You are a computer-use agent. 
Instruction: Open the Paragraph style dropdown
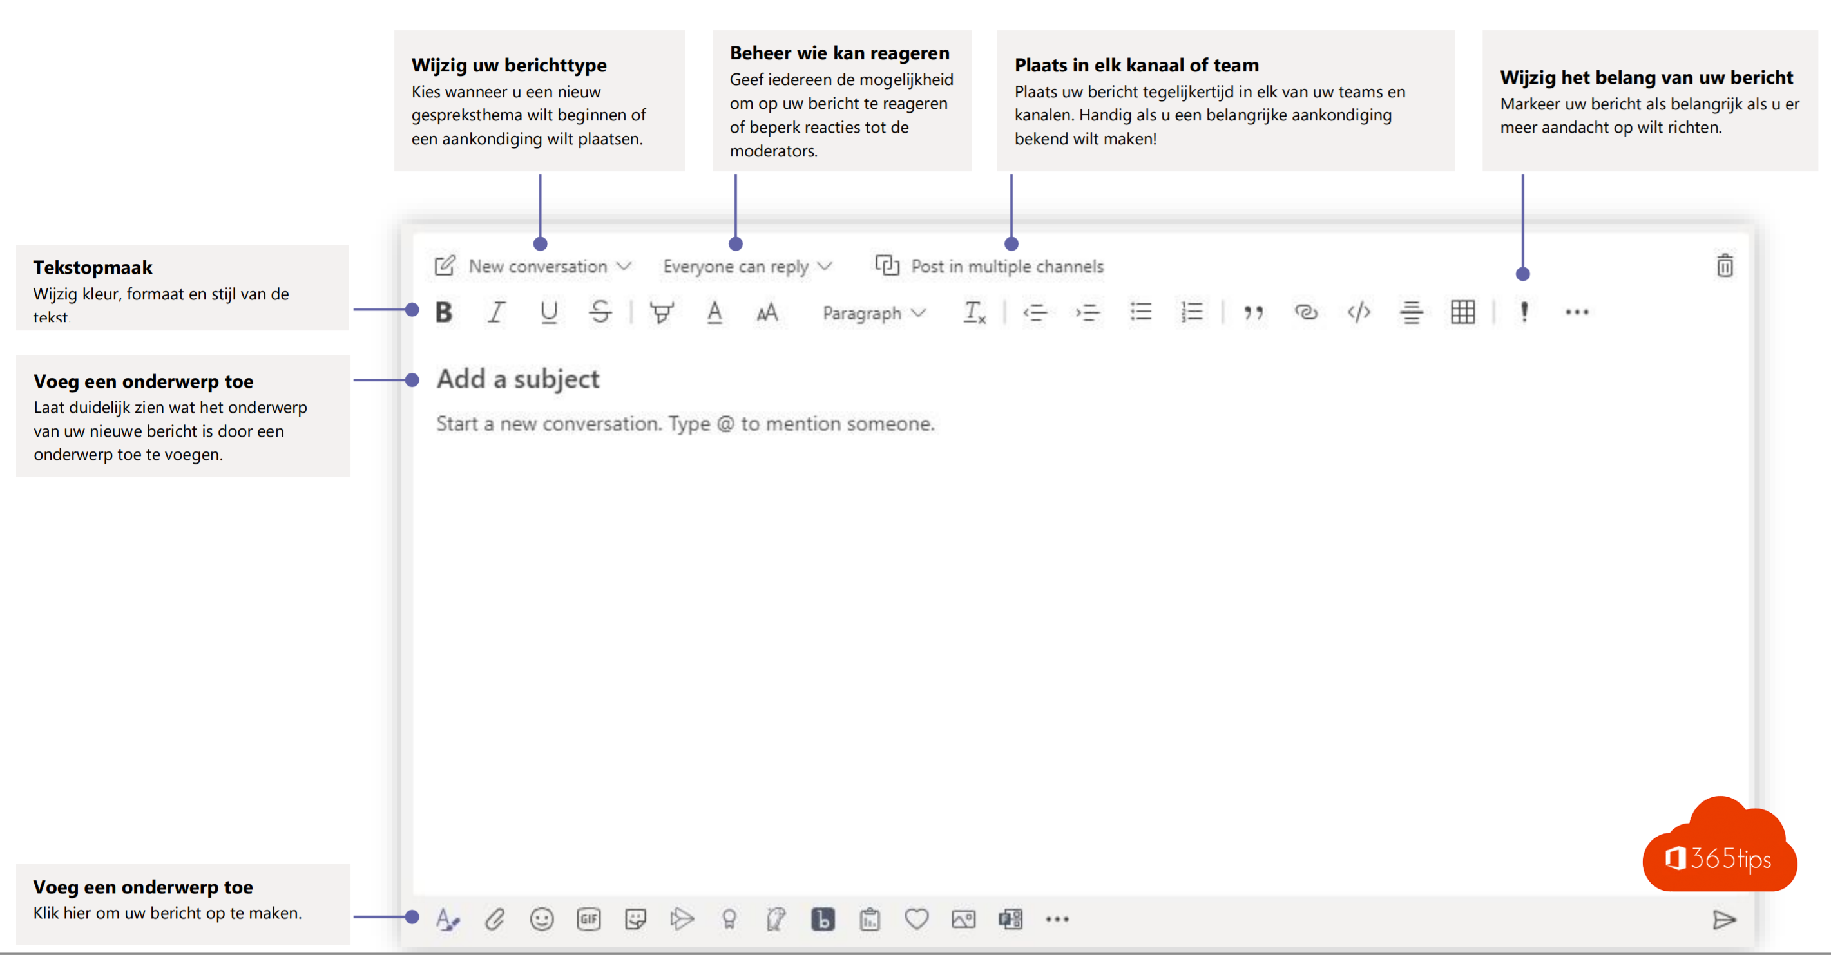(x=873, y=313)
